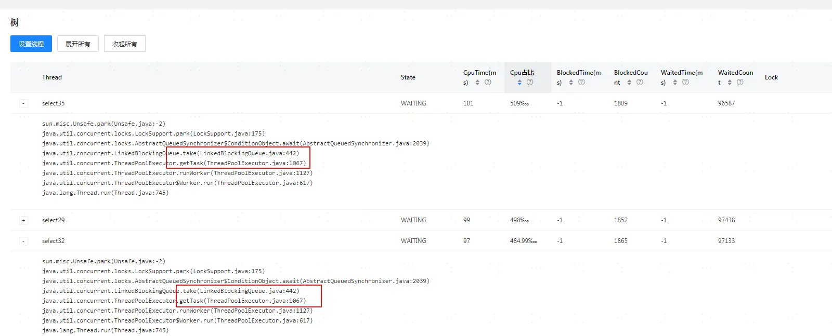This screenshot has width=832, height=336.
Task: Click the Lock column header
Action: click(771, 77)
